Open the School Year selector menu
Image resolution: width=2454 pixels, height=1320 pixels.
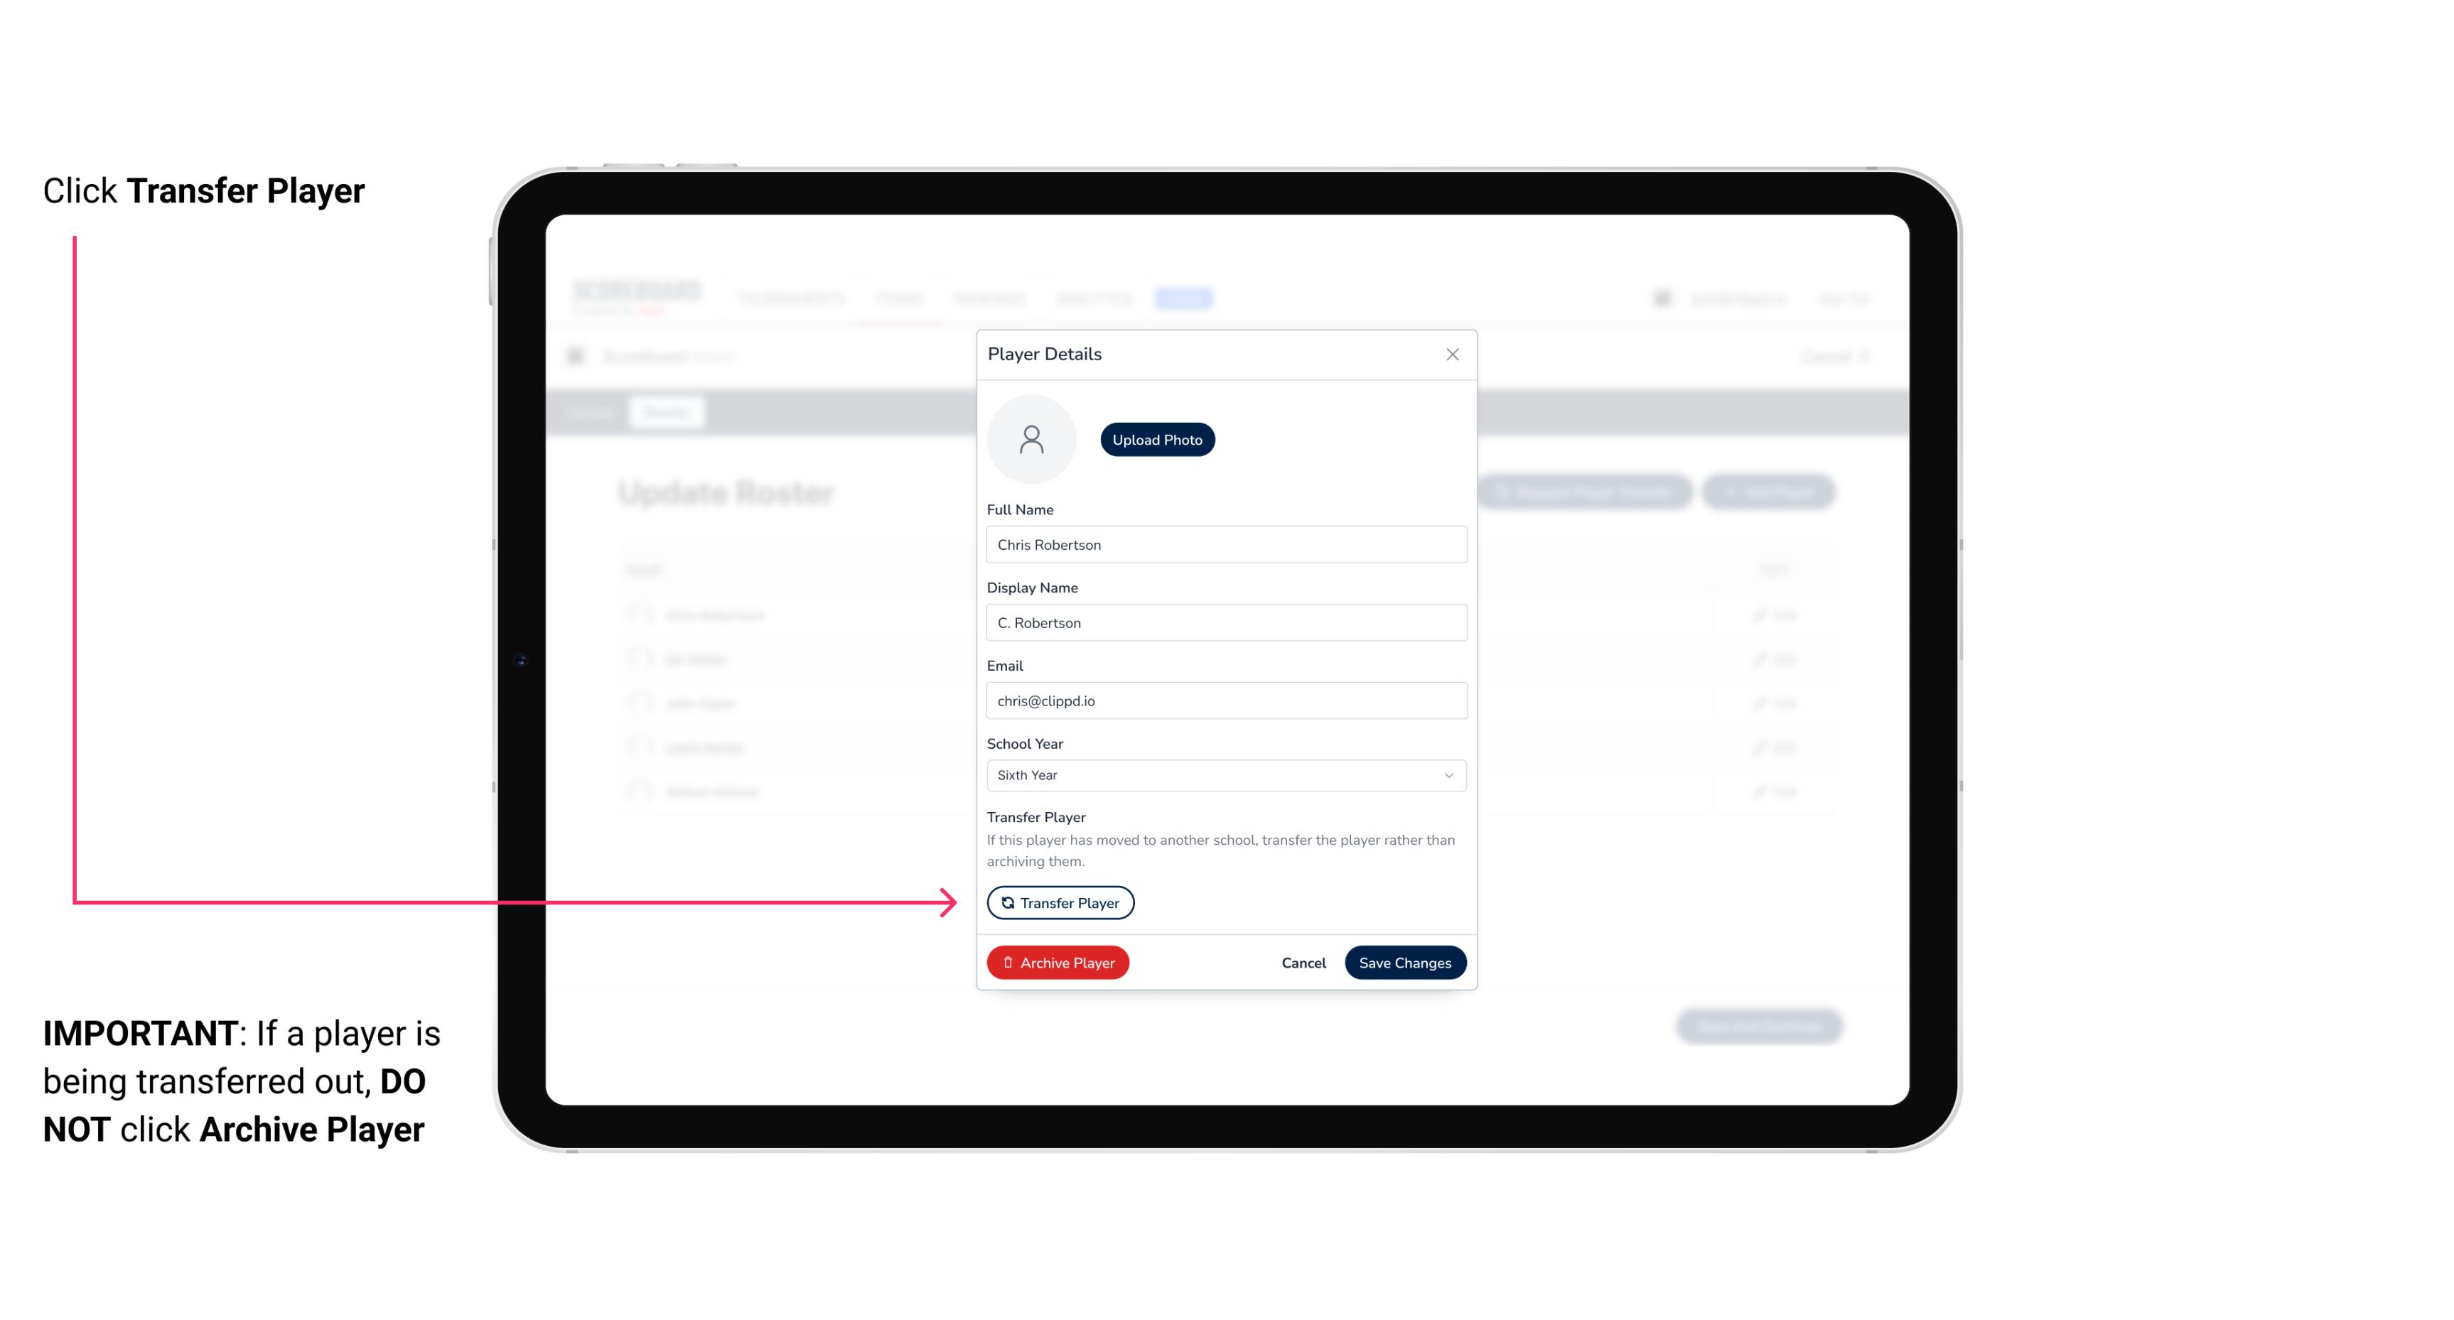click(1225, 774)
